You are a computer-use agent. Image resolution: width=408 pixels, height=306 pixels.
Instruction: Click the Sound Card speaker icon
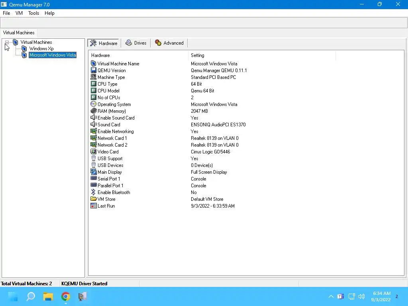click(93, 124)
